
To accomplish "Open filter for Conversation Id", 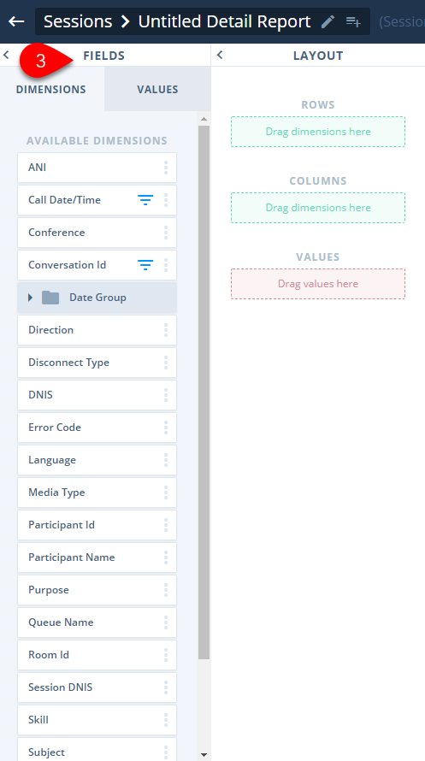I will (145, 265).
